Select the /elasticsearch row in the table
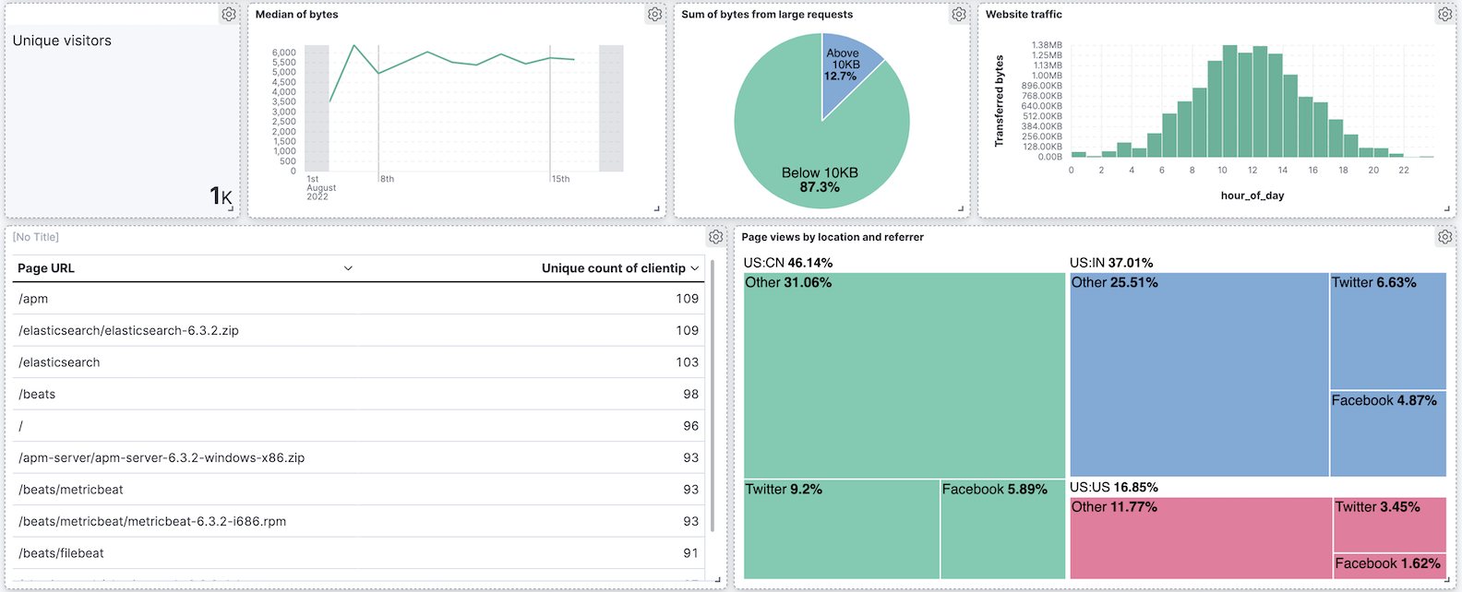Image resolution: width=1462 pixels, height=592 pixels. [x=358, y=362]
